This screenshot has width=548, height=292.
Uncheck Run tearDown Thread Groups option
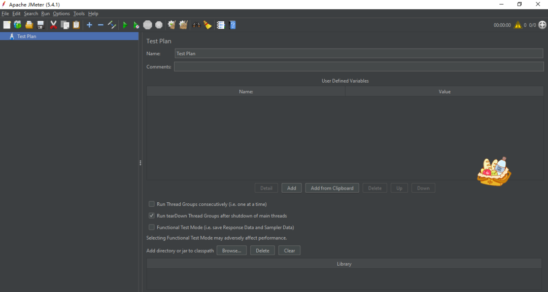click(151, 215)
